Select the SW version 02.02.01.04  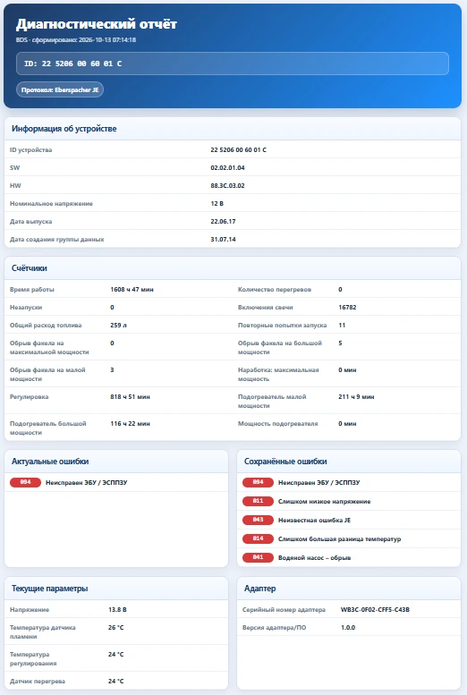[227, 167]
